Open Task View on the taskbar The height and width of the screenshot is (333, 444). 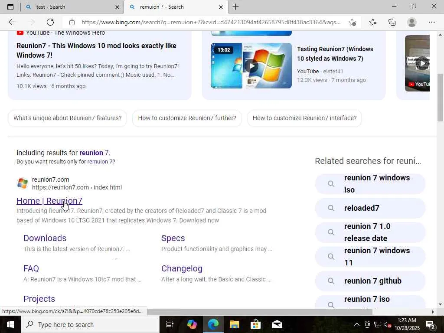click(170, 324)
